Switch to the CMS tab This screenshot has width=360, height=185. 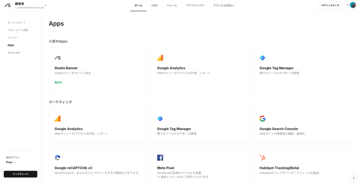[154, 6]
